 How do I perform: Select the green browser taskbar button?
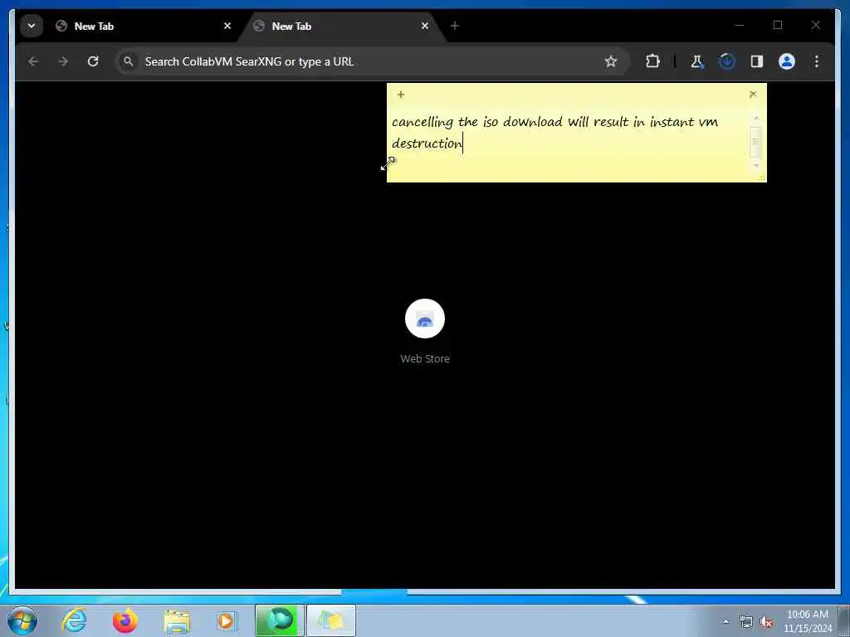[280, 620]
